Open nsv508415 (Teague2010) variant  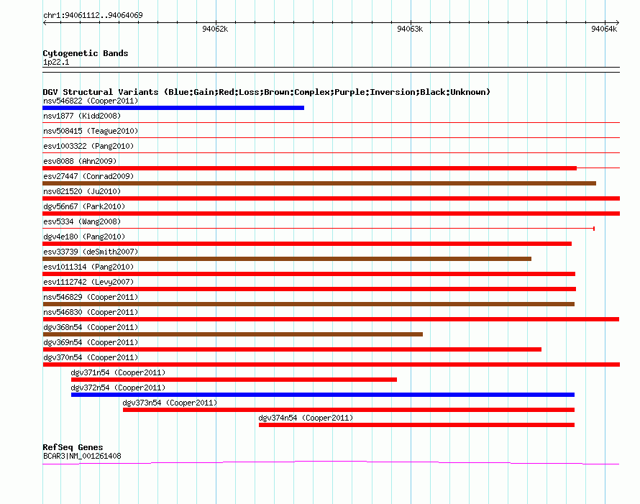click(91, 131)
